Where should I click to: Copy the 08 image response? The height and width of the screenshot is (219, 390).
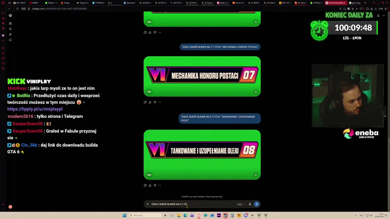coord(145,185)
